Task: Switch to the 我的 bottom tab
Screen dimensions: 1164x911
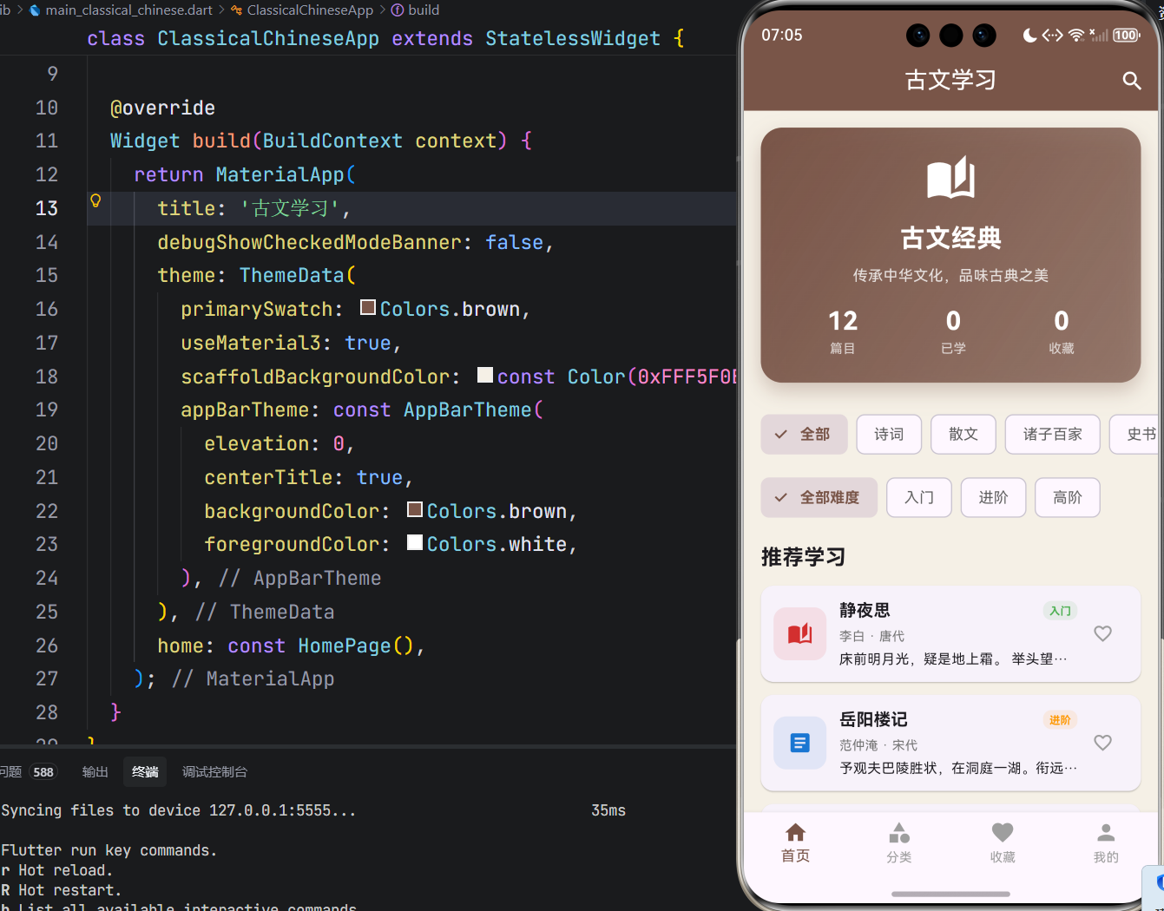Action: pos(1106,843)
